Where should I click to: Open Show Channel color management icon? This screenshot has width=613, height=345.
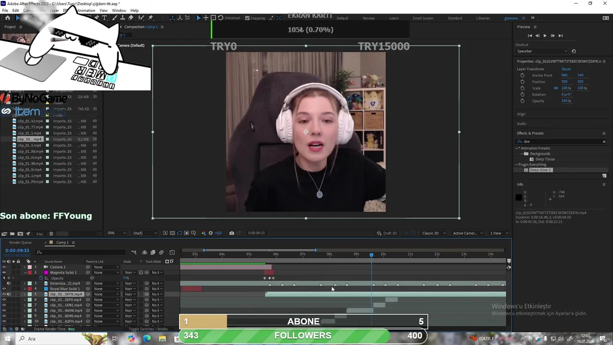204,233
